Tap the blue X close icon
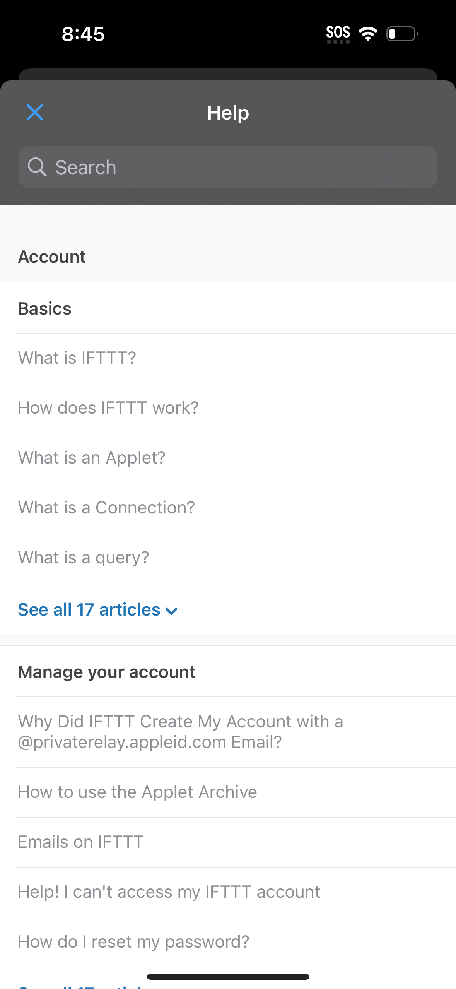Image resolution: width=456 pixels, height=989 pixels. (x=34, y=113)
